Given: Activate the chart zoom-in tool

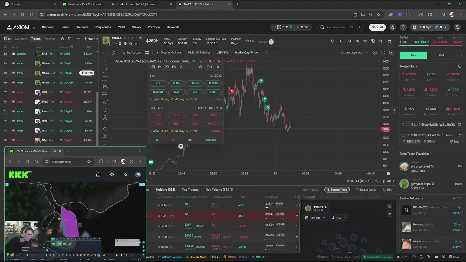Looking at the screenshot, I should pyautogui.click(x=105, y=136).
